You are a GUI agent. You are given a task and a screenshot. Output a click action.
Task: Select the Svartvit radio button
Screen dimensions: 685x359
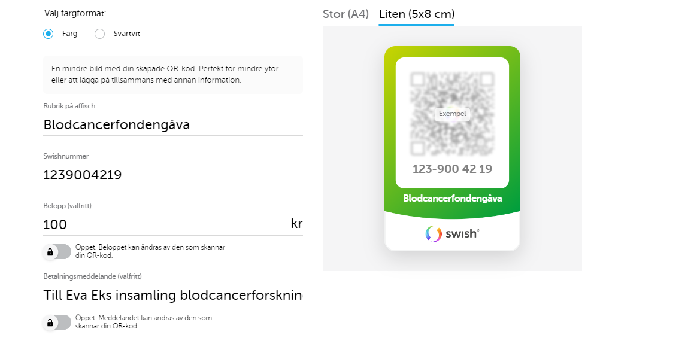pos(99,34)
